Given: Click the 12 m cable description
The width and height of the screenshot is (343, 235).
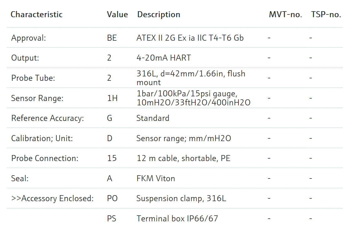Looking at the screenshot, I should click(183, 158).
